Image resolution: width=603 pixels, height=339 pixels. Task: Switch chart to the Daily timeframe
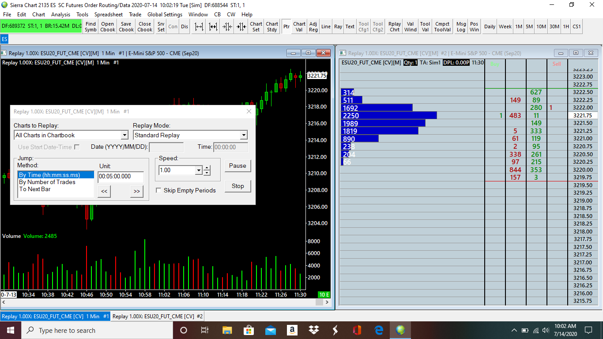tap(490, 26)
